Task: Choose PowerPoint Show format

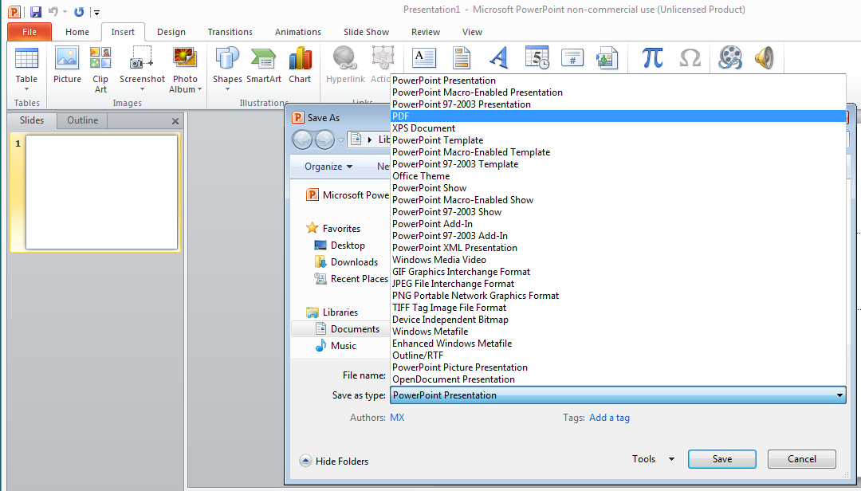Action: click(x=619, y=188)
